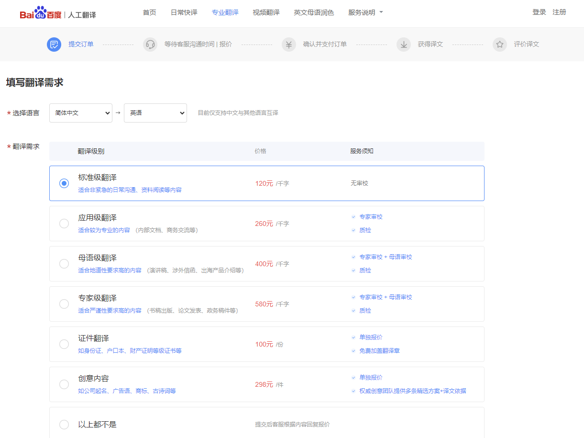Click the 登录 link
584x438 pixels.
point(539,12)
